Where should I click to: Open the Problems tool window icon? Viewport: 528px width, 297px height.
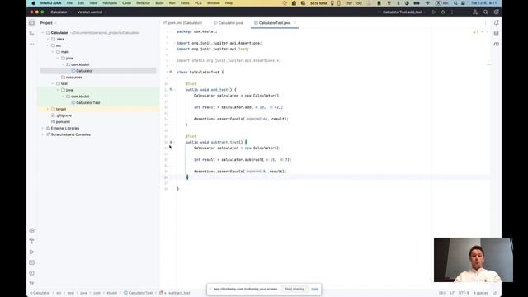pos(31,273)
